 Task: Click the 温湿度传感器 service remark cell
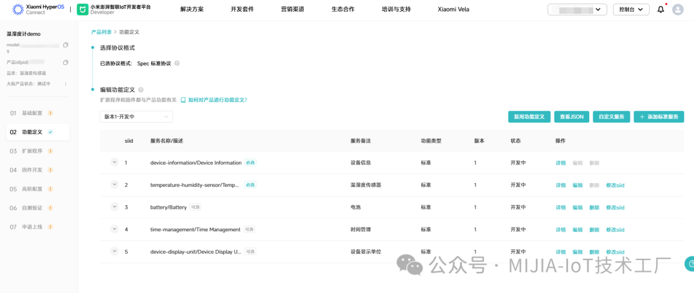366,185
